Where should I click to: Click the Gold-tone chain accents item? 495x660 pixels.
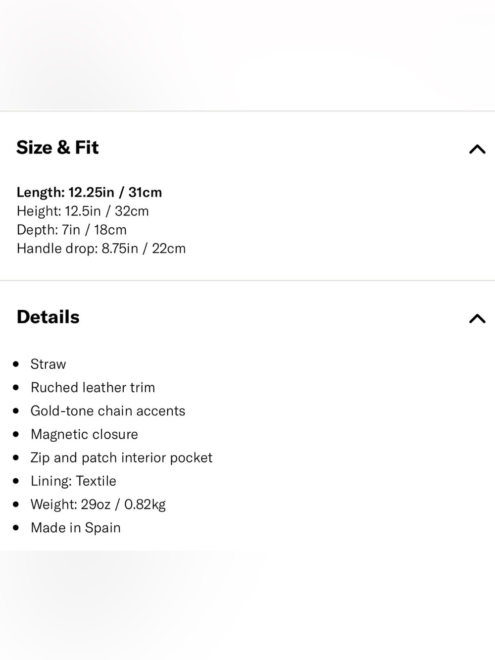tap(108, 410)
